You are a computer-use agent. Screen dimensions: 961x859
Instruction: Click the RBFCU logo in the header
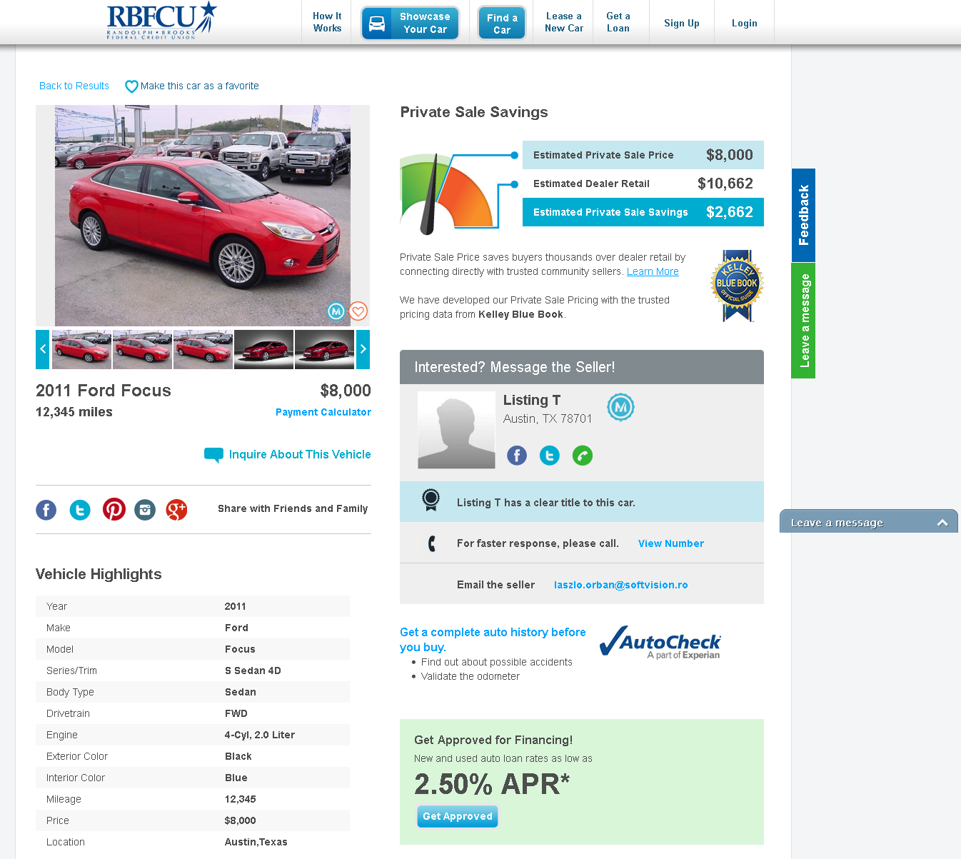click(161, 21)
